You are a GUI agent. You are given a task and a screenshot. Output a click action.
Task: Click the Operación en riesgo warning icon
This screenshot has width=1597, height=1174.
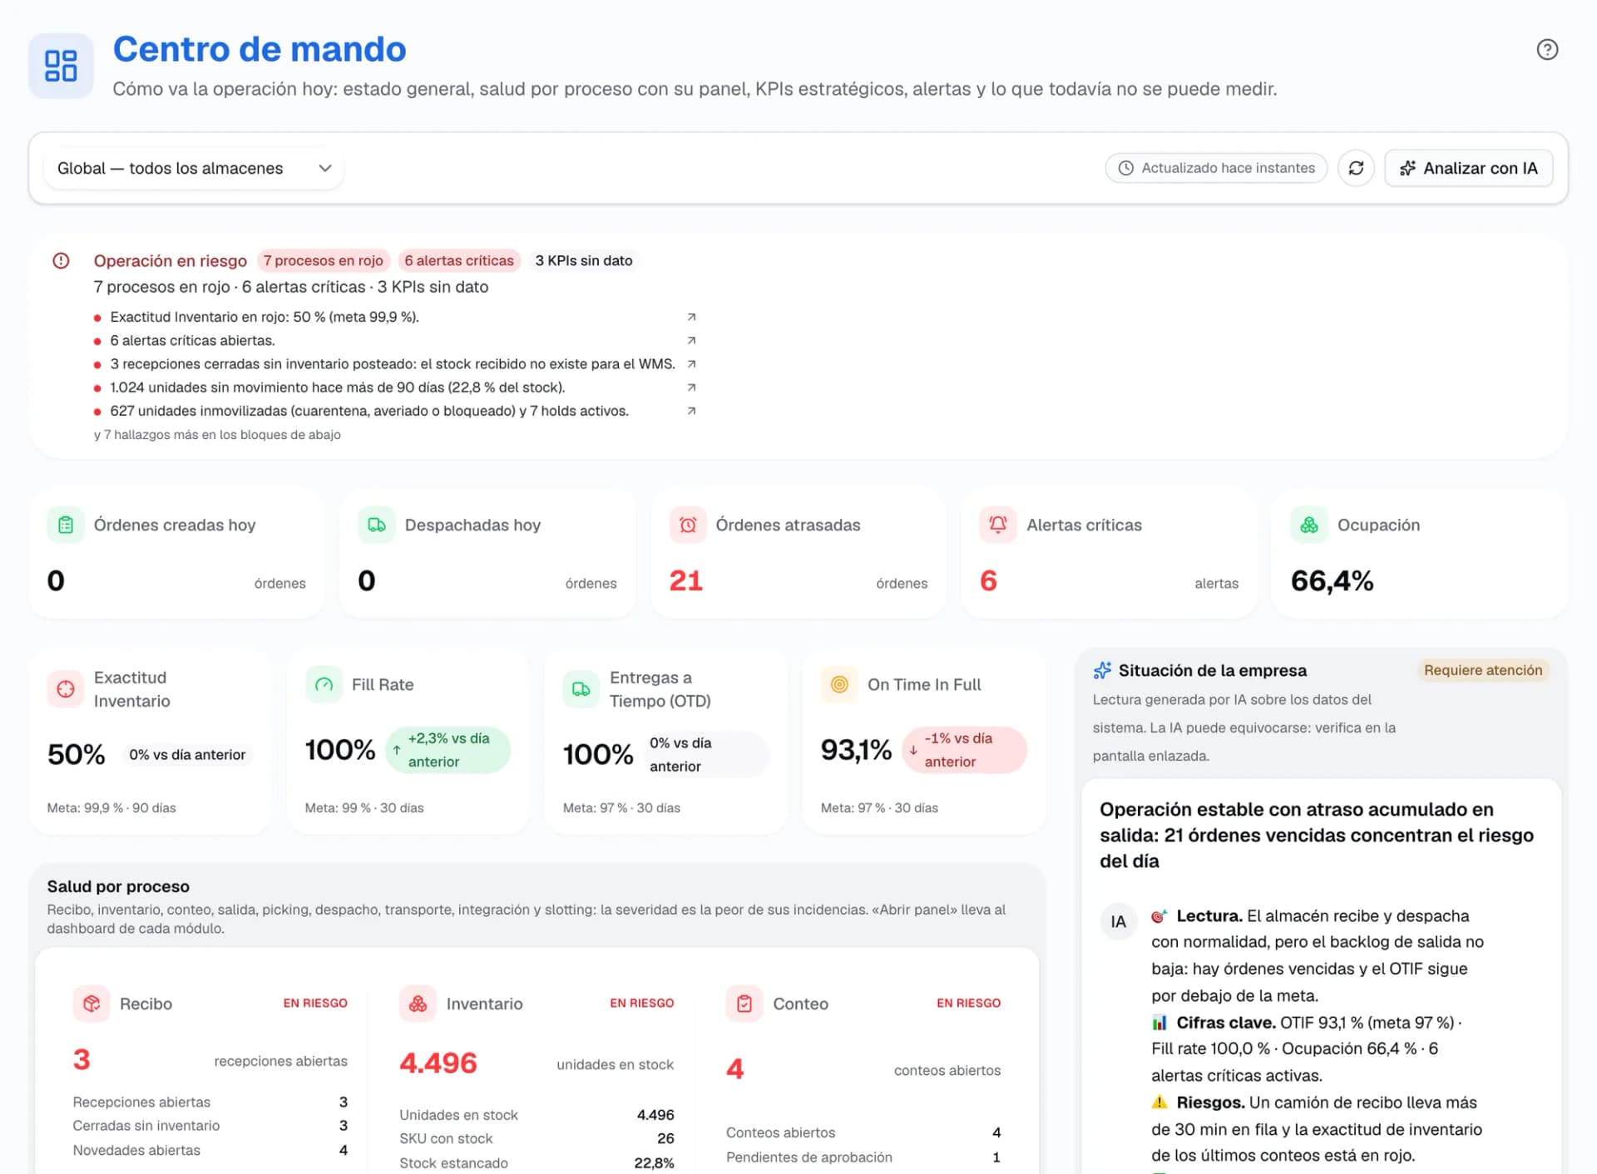(x=61, y=261)
